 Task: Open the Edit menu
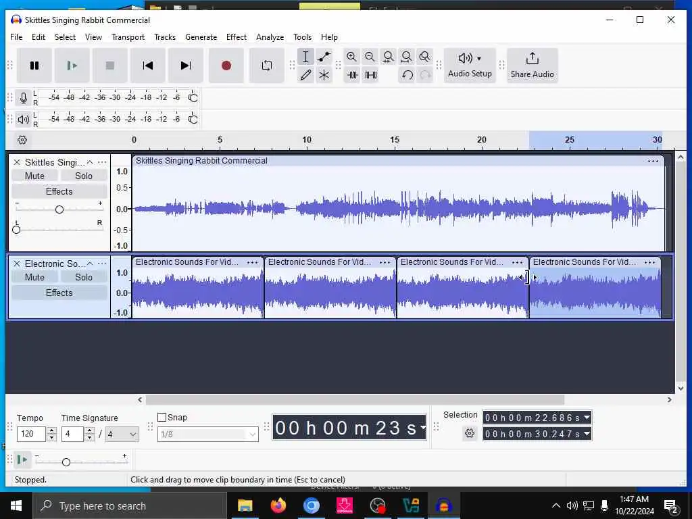(39, 37)
